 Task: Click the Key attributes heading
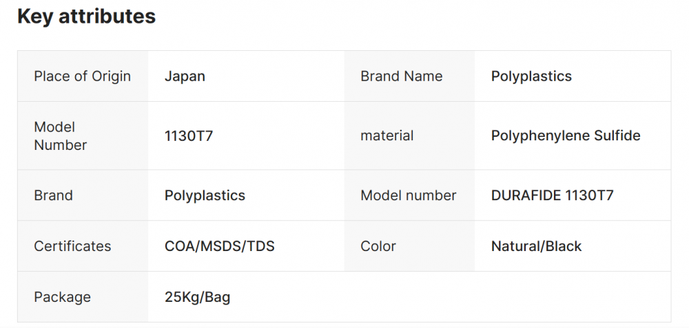pos(86,17)
